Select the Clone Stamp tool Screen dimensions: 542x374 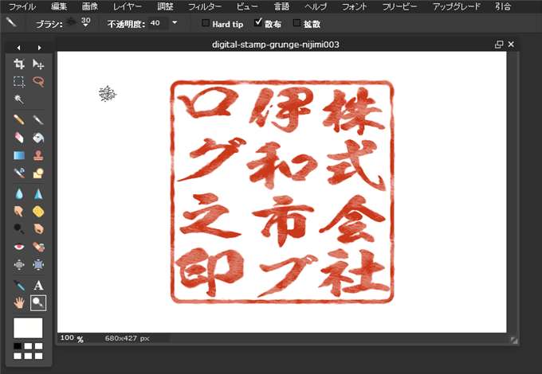pyautogui.click(x=38, y=155)
